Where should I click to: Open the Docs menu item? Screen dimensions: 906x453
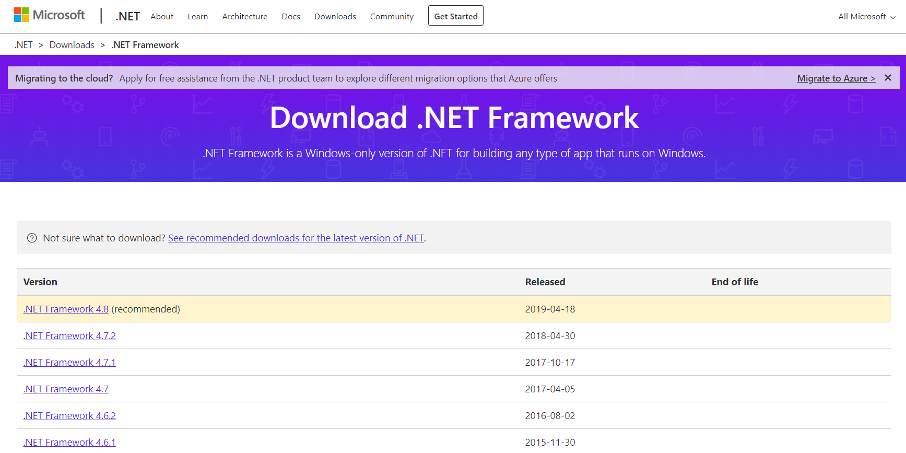291,16
